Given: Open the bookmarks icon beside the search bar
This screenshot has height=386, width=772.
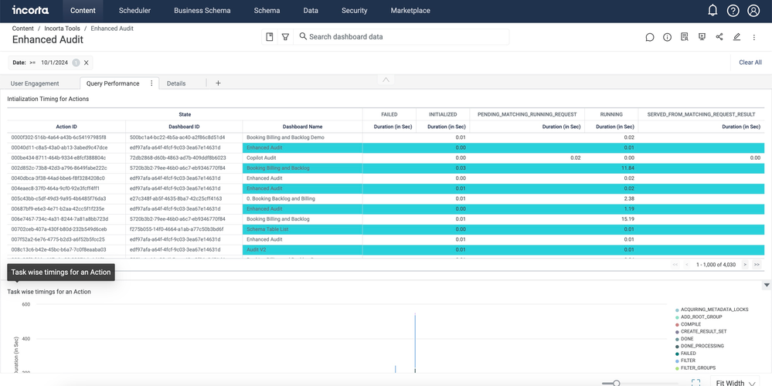Looking at the screenshot, I should pos(270,37).
